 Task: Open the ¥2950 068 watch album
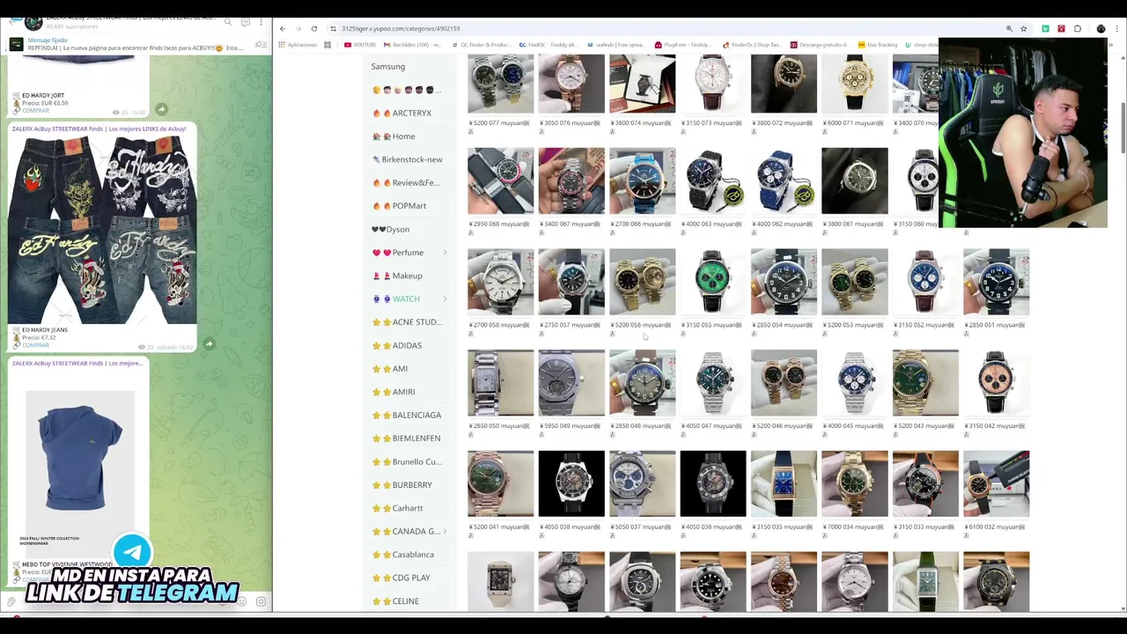click(x=500, y=181)
